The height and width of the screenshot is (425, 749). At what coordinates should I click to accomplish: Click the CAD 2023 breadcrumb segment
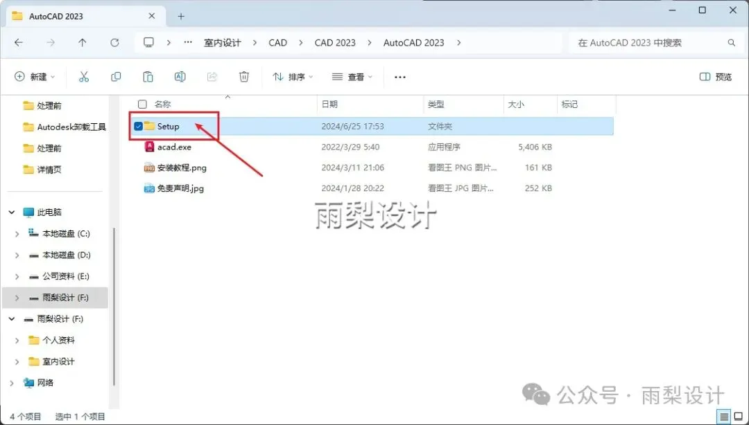pos(335,42)
